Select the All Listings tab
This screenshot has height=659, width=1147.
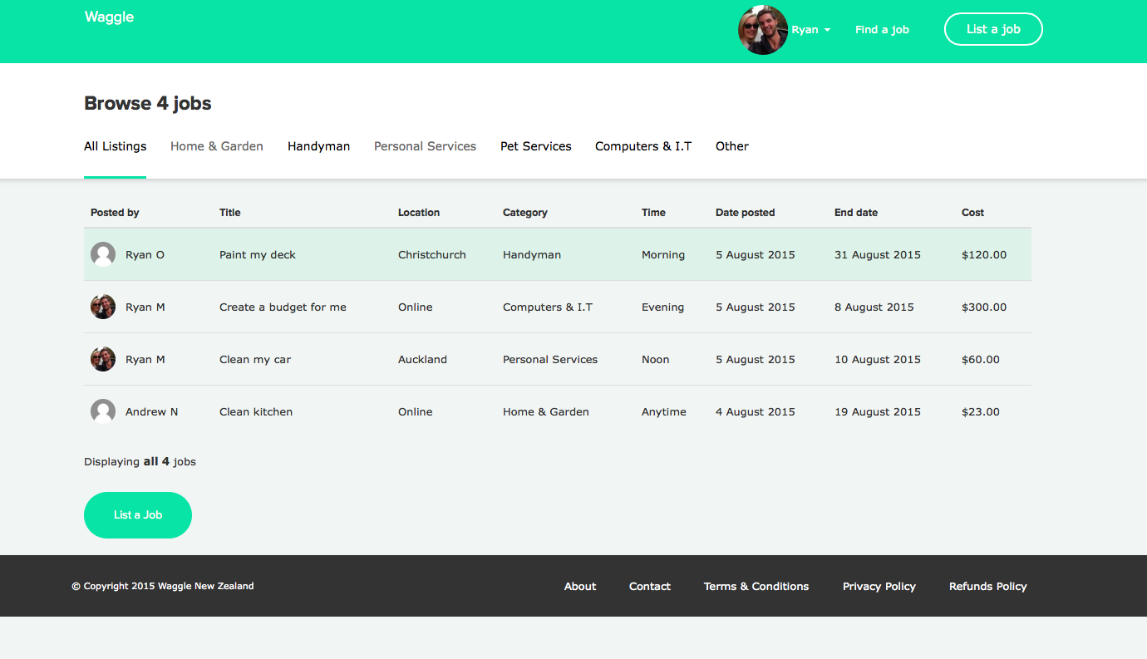[115, 146]
